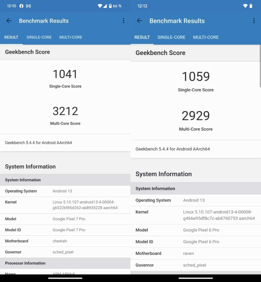Click the motherboard value 'cheetah'
The width and height of the screenshot is (261, 282).
[x=60, y=241]
